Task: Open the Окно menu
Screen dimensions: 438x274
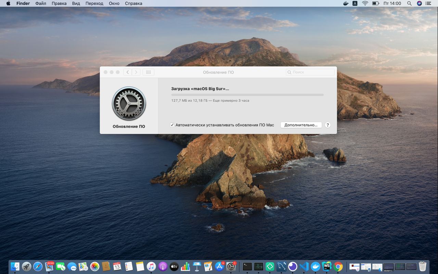Action: coord(114,3)
